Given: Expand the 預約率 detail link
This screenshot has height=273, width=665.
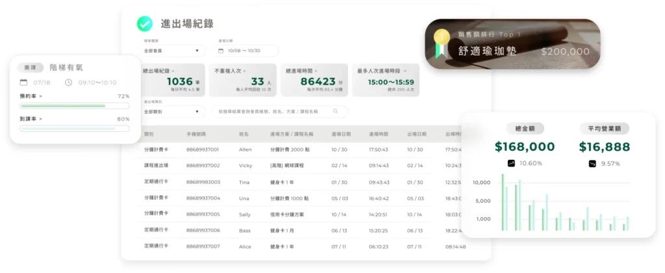Looking at the screenshot, I should (31, 96).
